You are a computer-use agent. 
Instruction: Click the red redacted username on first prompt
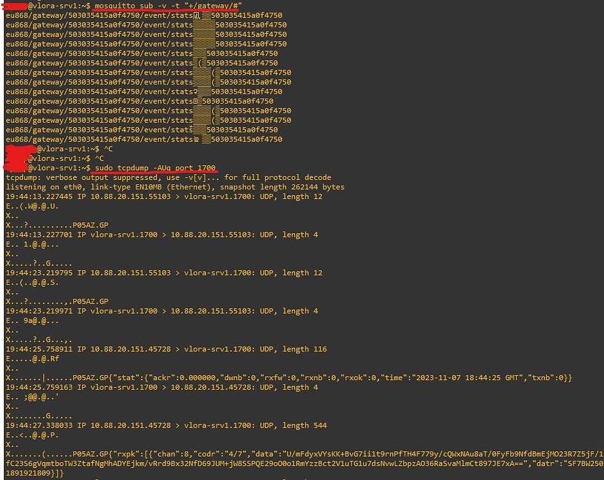(14, 6)
